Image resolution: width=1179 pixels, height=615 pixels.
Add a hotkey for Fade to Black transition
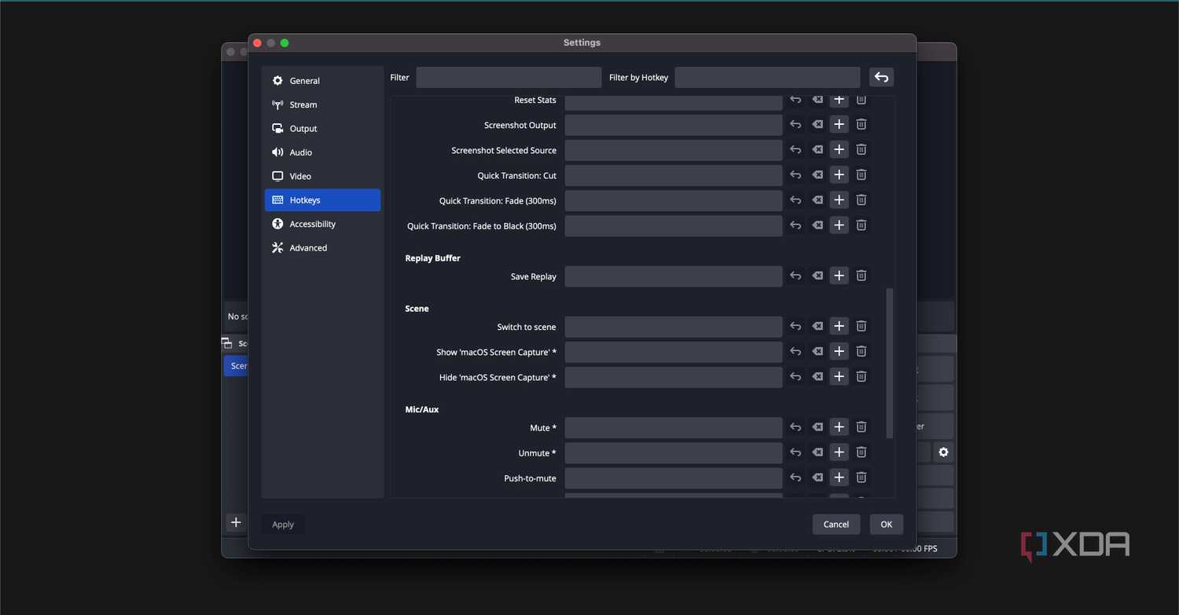pyautogui.click(x=839, y=225)
